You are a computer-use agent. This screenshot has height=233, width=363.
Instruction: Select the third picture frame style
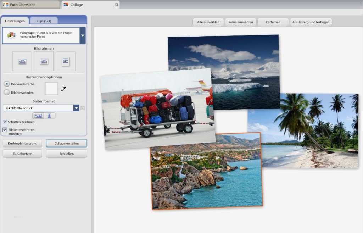click(65, 61)
